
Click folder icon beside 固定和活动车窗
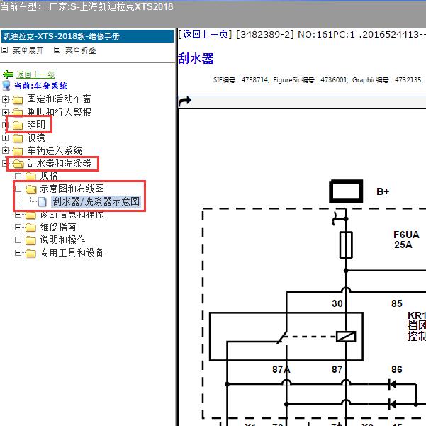[x=18, y=100]
